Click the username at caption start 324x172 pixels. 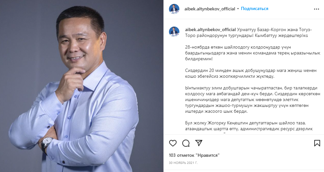(210, 29)
